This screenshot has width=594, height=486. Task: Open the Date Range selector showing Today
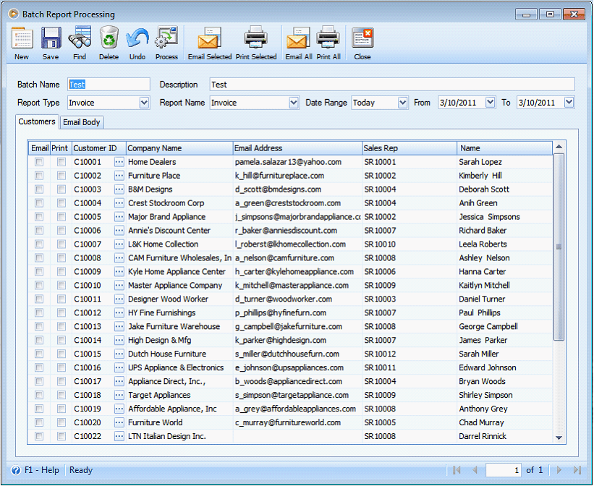[402, 103]
